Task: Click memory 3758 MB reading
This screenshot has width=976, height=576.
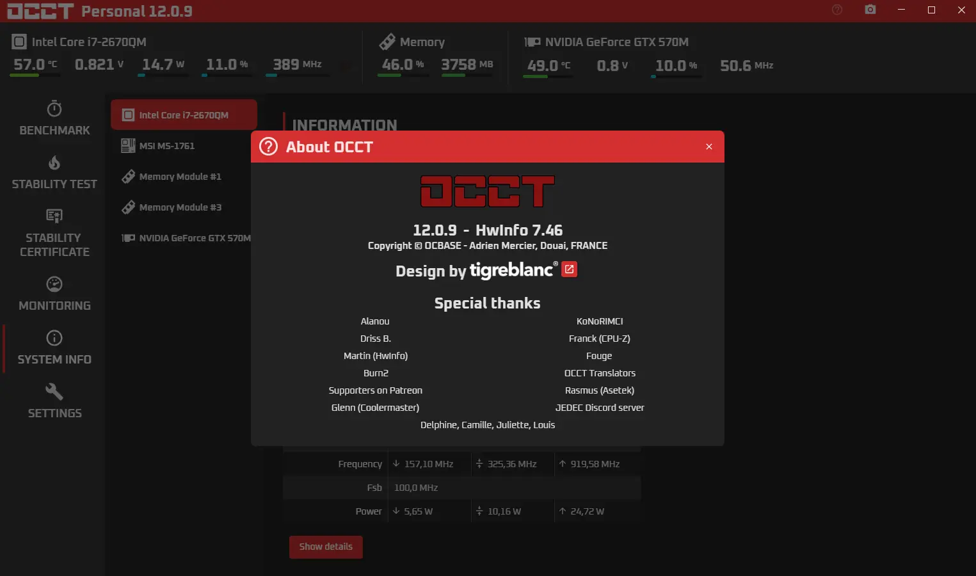Action: click(x=467, y=65)
